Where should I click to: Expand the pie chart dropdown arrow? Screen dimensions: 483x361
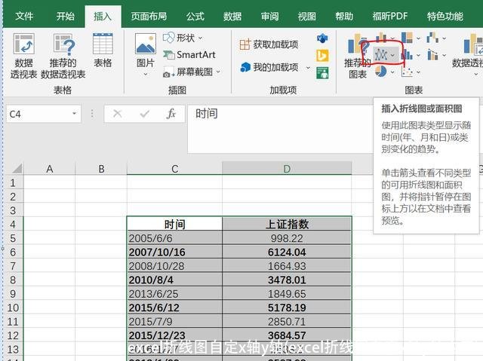coord(392,72)
